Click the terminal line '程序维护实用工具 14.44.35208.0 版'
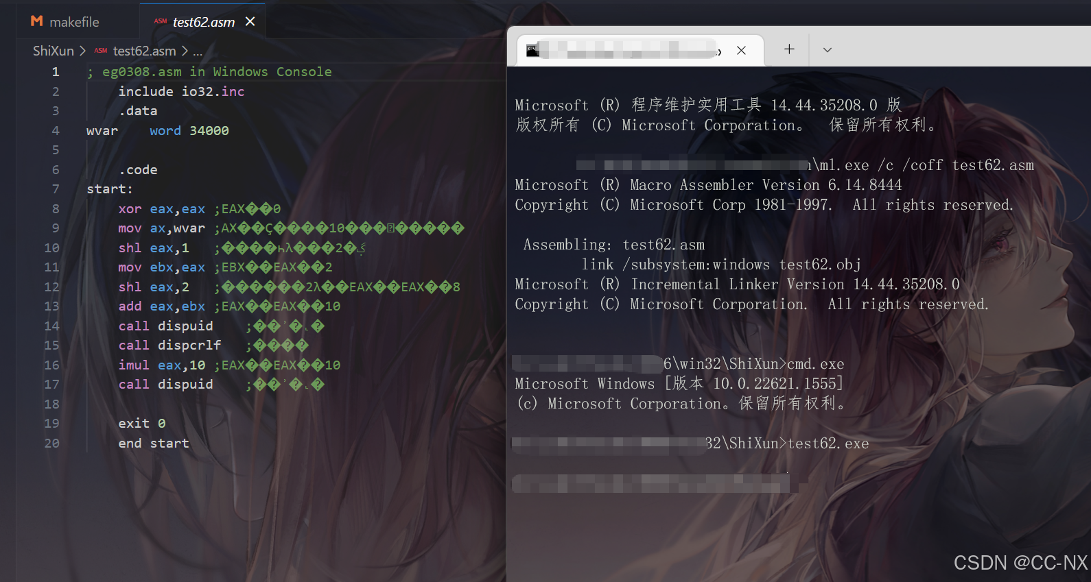 (766, 105)
